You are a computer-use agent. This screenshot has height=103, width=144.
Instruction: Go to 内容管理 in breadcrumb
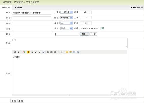[x=18, y=2]
